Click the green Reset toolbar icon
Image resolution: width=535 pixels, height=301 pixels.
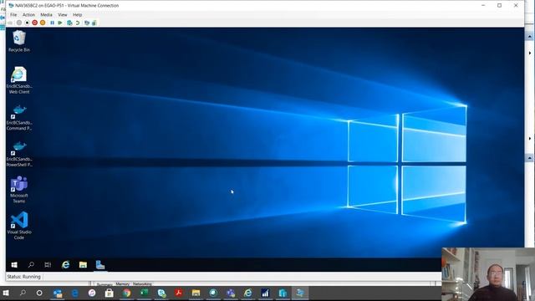point(60,23)
